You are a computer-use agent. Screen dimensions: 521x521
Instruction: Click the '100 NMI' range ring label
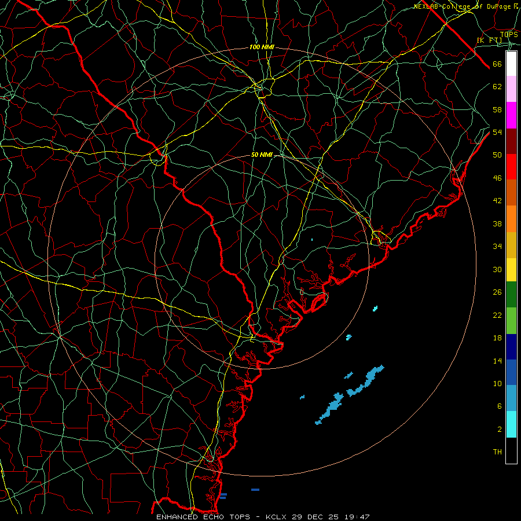[262, 47]
